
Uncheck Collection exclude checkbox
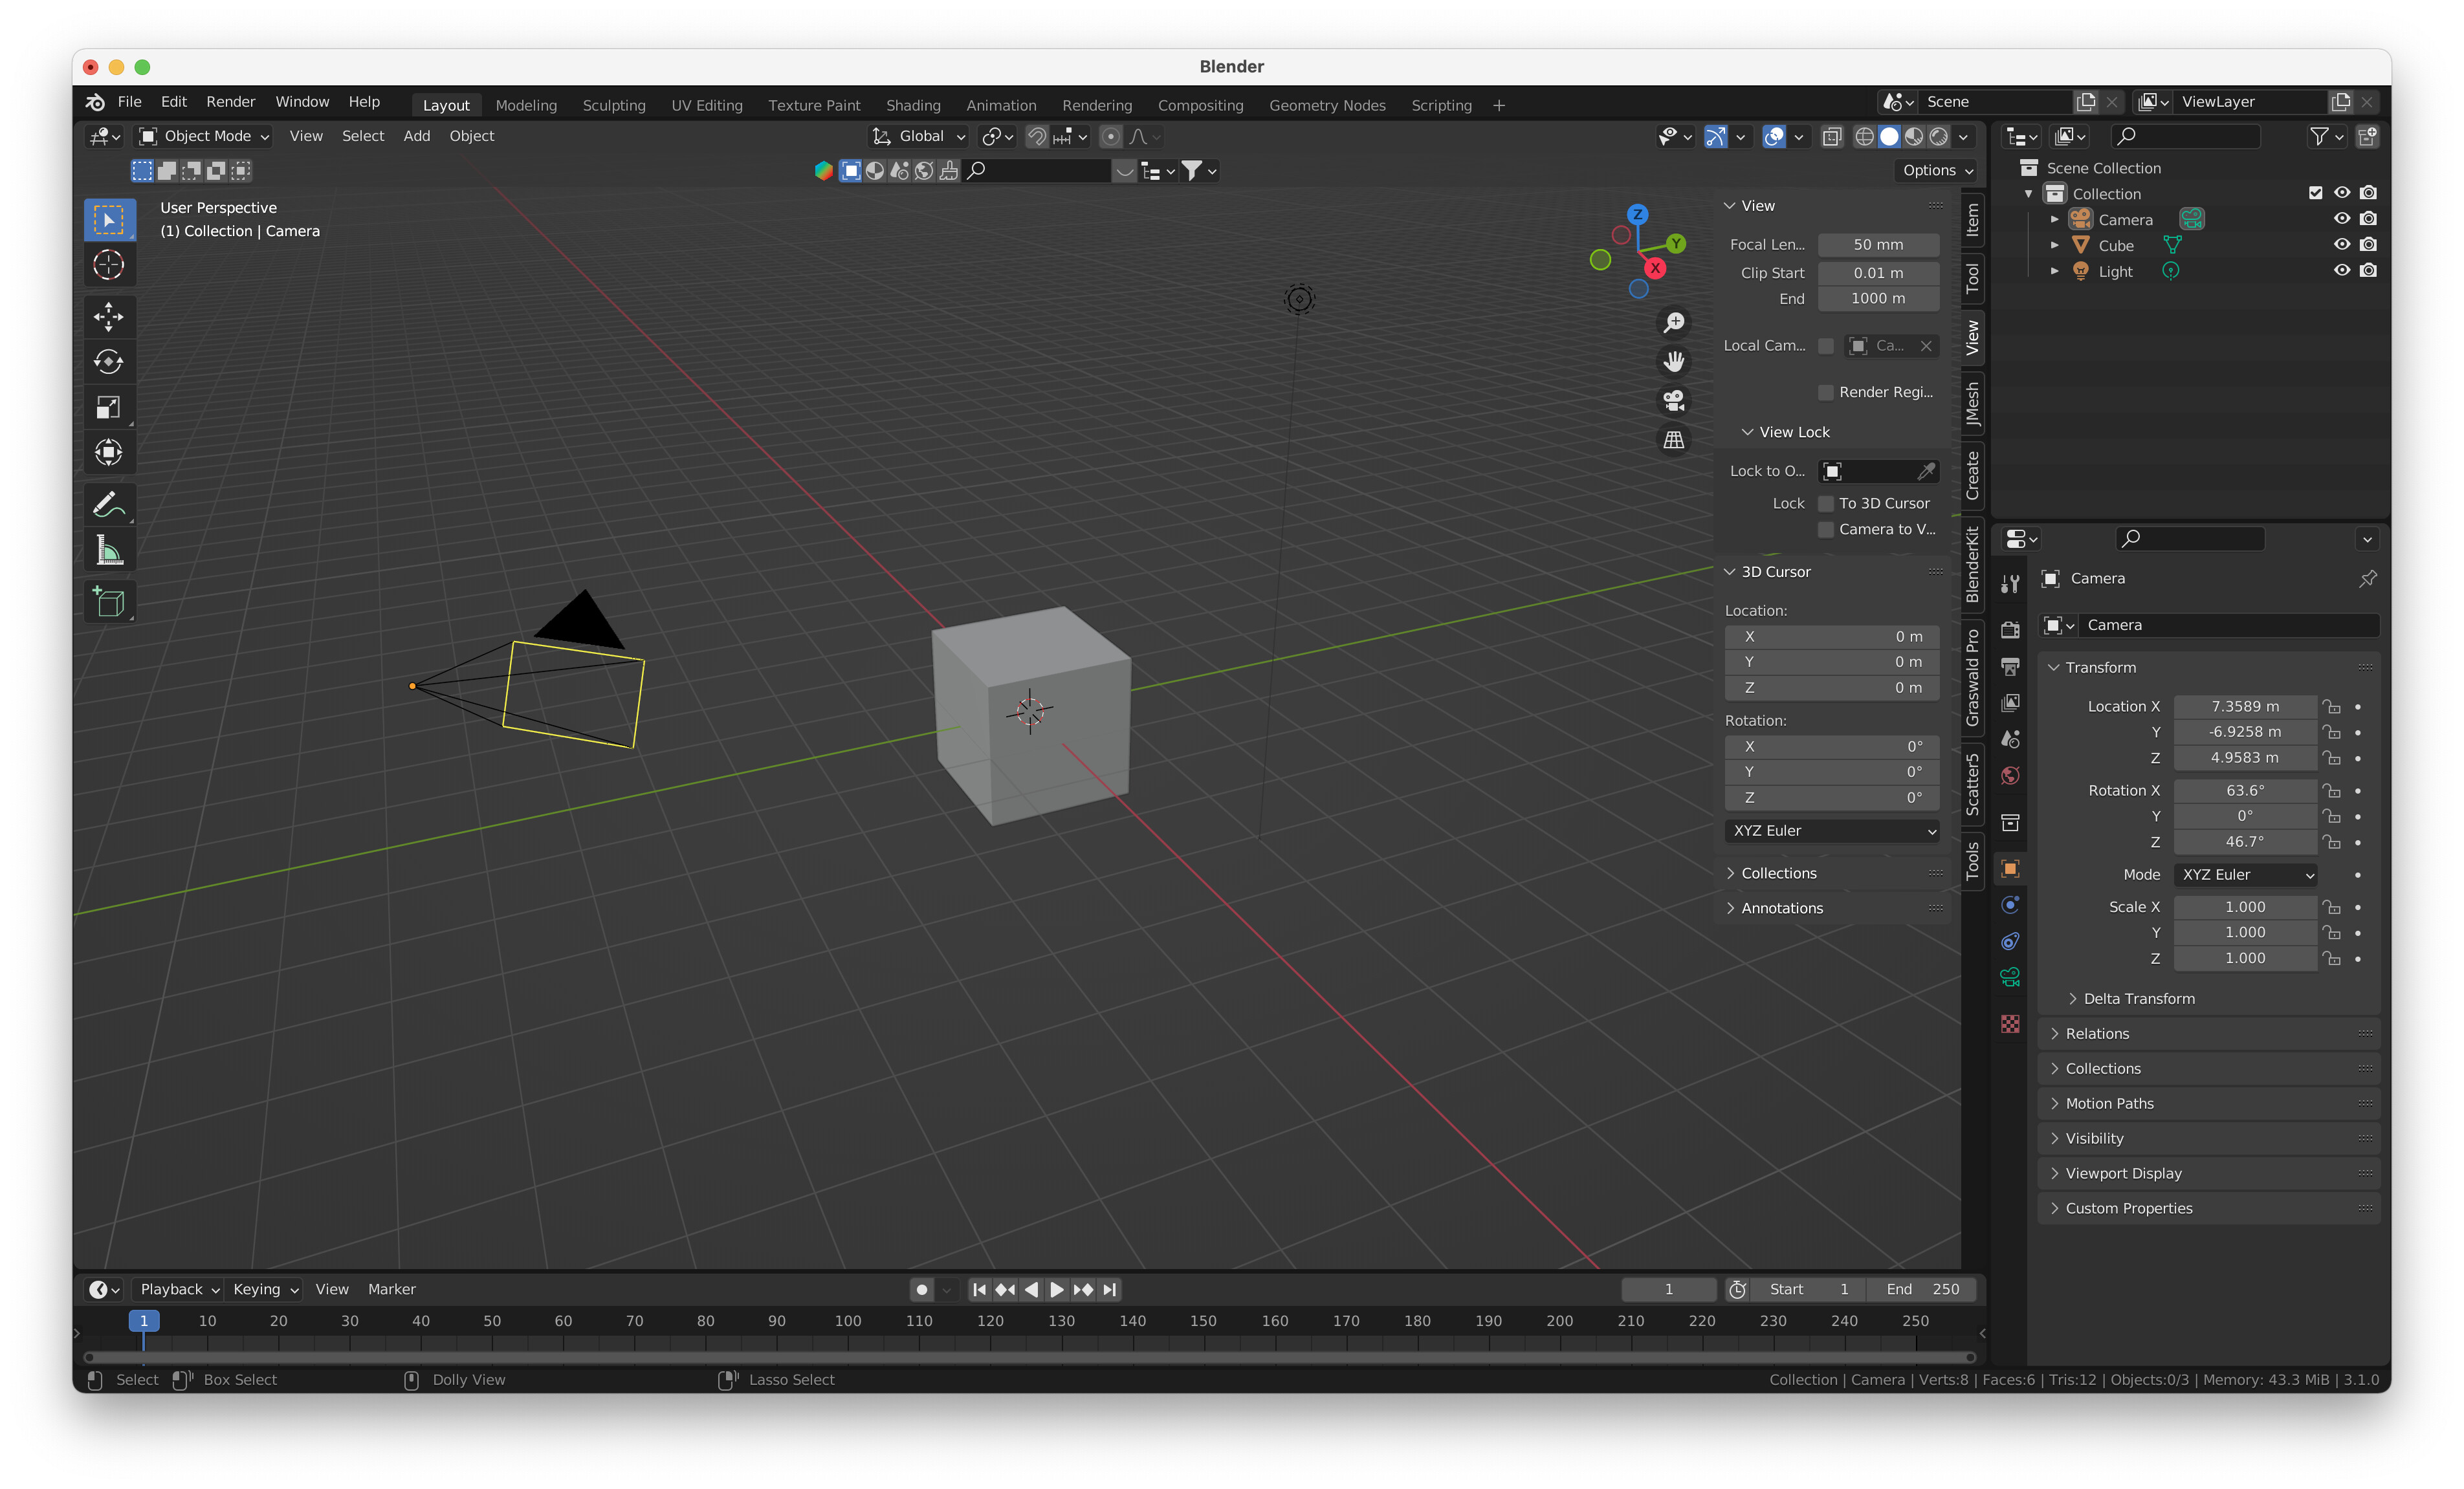tap(2315, 193)
